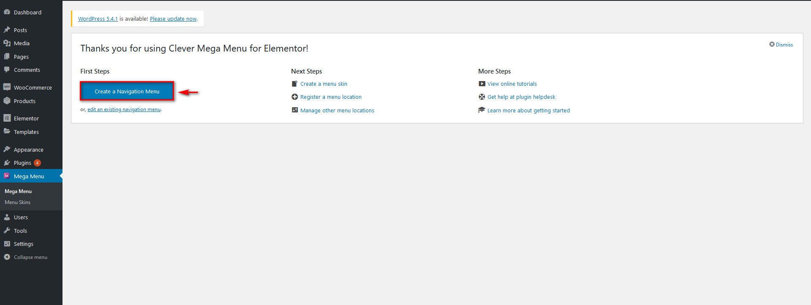Screen dimensions: 811x305
Task: Click the Plugins update count badge
Action: 37,163
